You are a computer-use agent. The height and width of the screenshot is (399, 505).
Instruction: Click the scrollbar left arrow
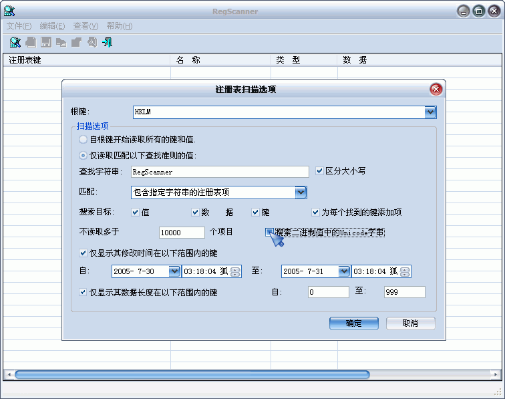(x=9, y=374)
